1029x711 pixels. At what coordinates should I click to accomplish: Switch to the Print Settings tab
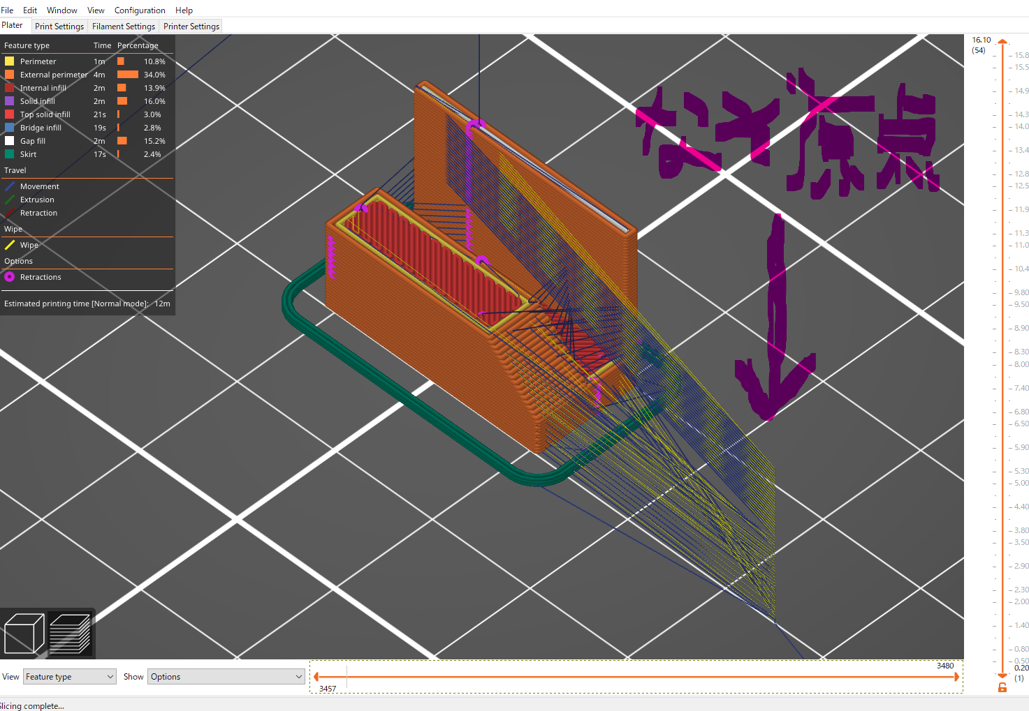[59, 27]
